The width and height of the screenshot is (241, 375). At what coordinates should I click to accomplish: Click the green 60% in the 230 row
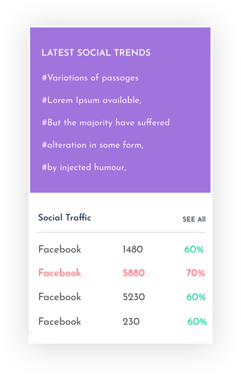coord(197,322)
